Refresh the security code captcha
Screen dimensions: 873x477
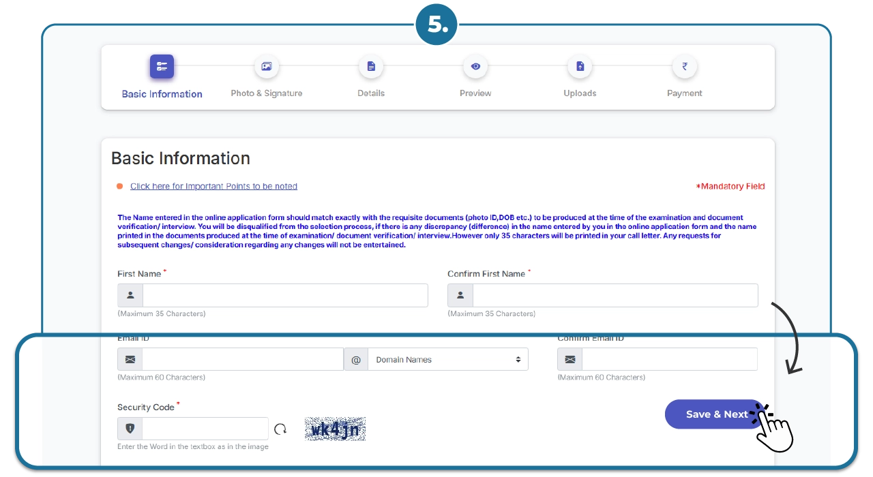[280, 429]
